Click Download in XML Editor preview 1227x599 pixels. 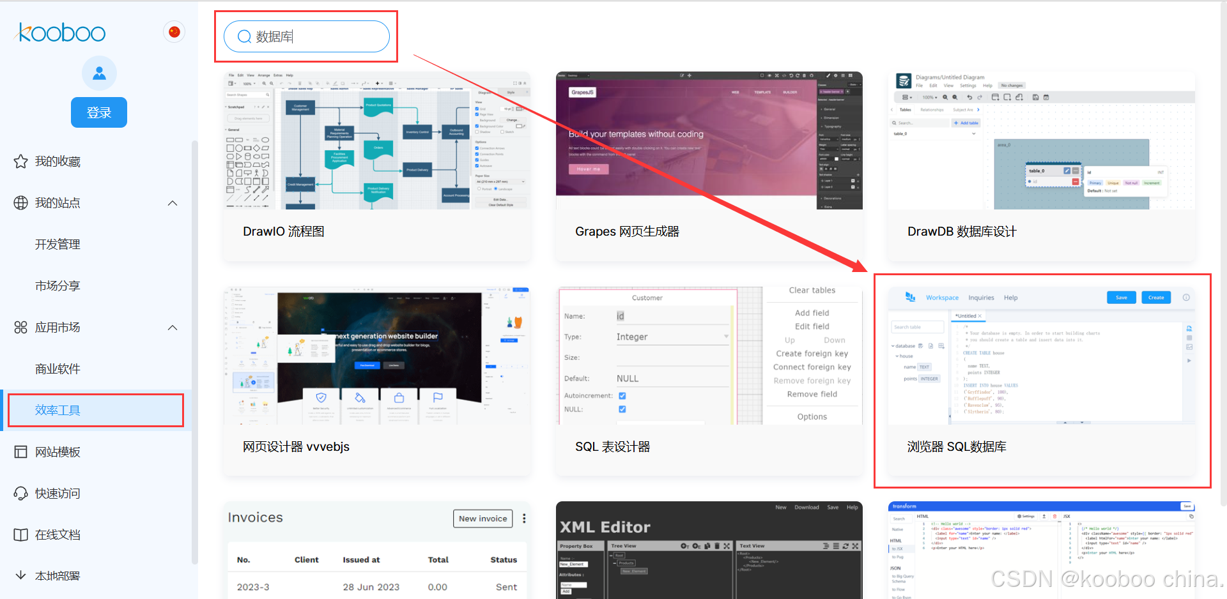(806, 508)
